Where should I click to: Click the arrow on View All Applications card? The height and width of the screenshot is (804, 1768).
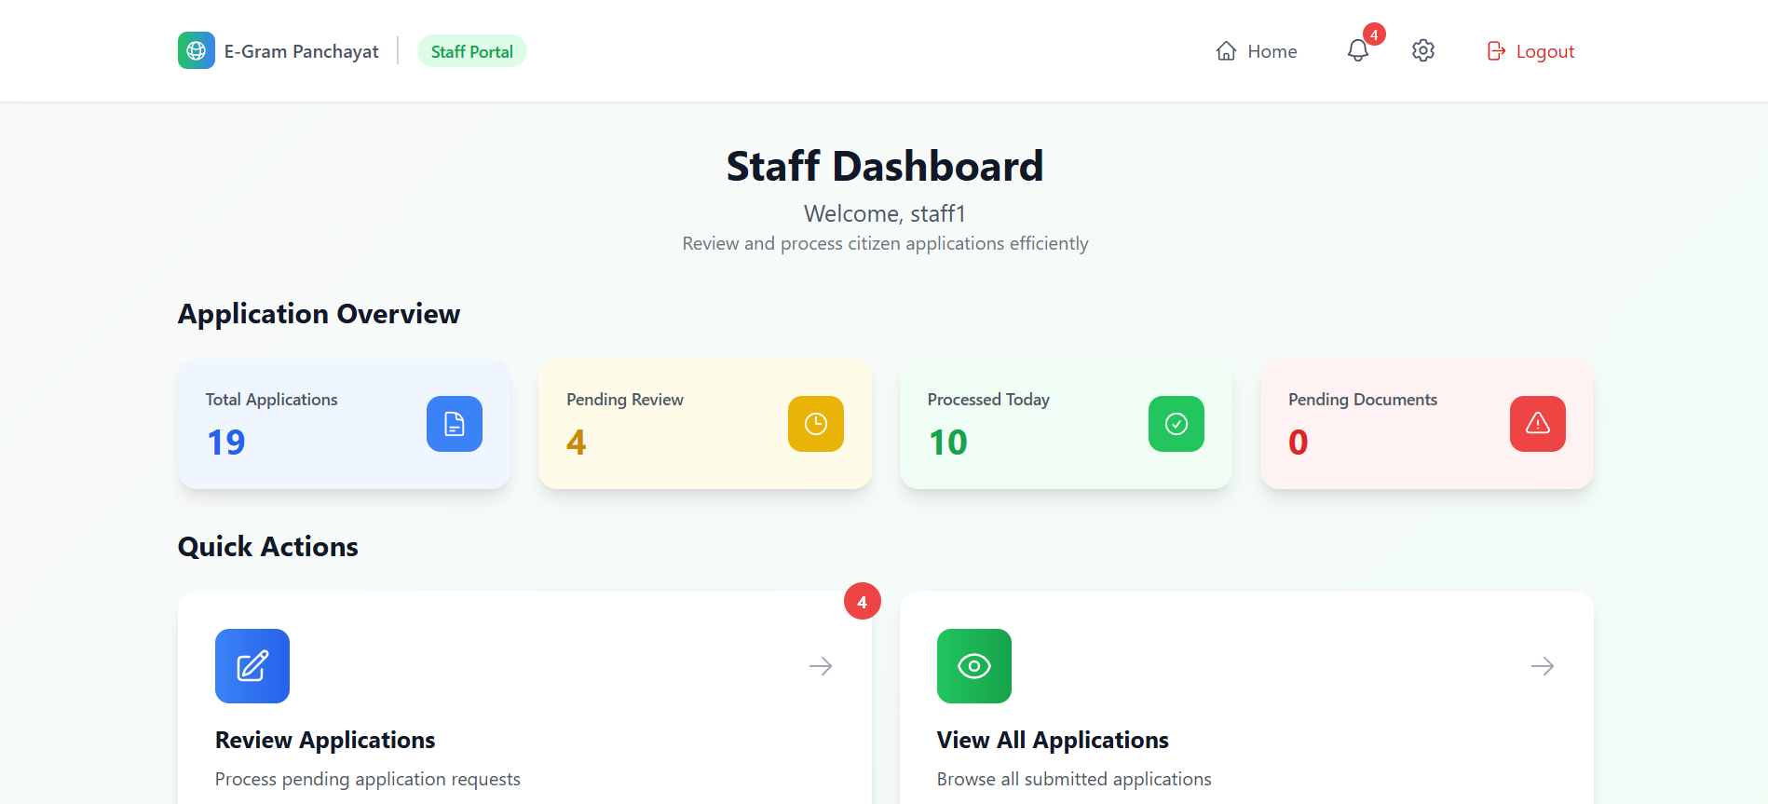(x=1543, y=666)
